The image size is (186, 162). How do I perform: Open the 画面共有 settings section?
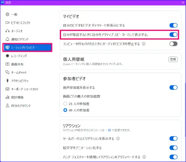pos(27,64)
